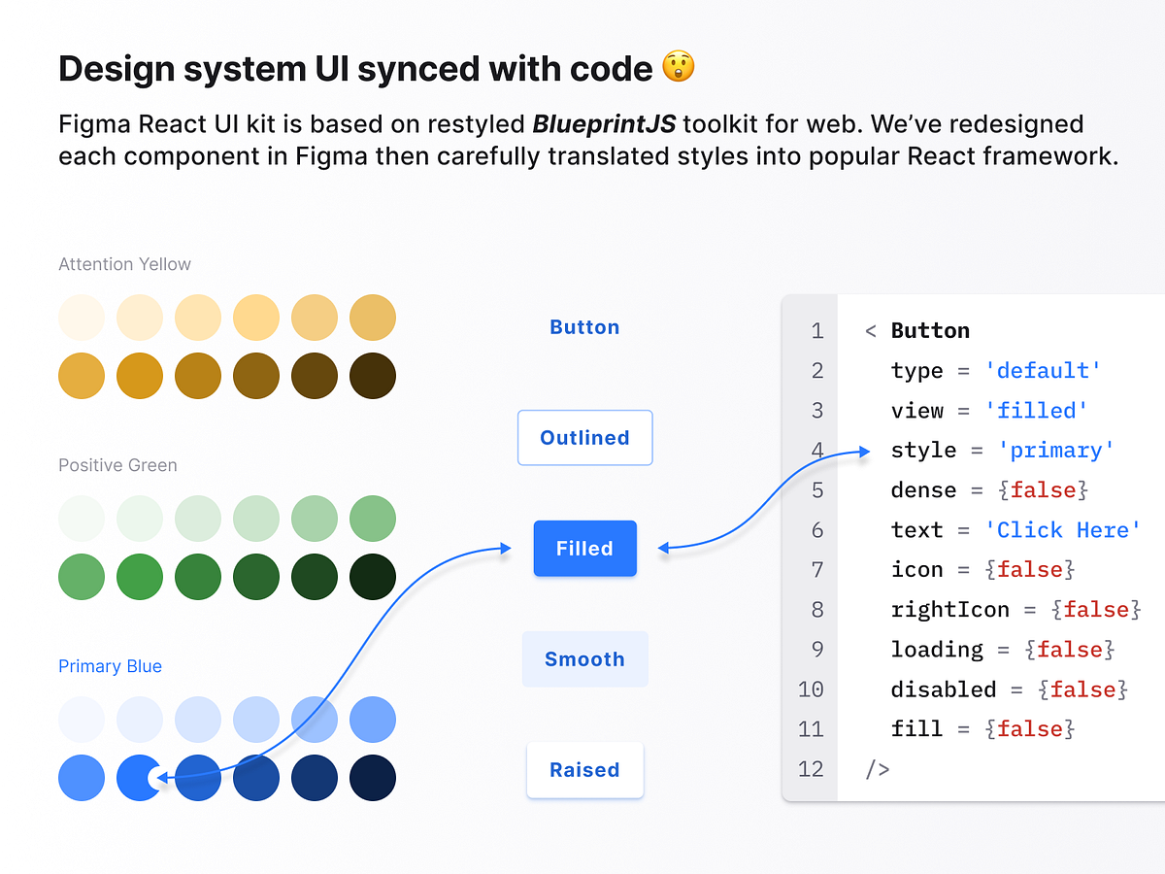The height and width of the screenshot is (874, 1165).
Task: Click the Filled button
Action: tap(584, 549)
